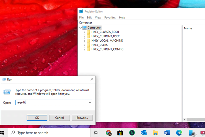Screen dimensions: 205x137
Task: Click the Run dialog title bar icon
Action: tap(4, 80)
